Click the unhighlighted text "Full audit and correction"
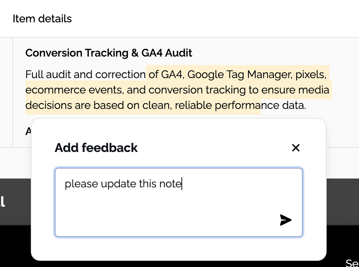This screenshot has height=267, width=359. (86, 75)
